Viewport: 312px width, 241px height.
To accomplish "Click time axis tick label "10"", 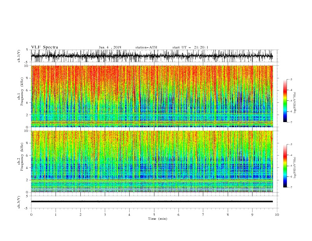I will 277,215.
